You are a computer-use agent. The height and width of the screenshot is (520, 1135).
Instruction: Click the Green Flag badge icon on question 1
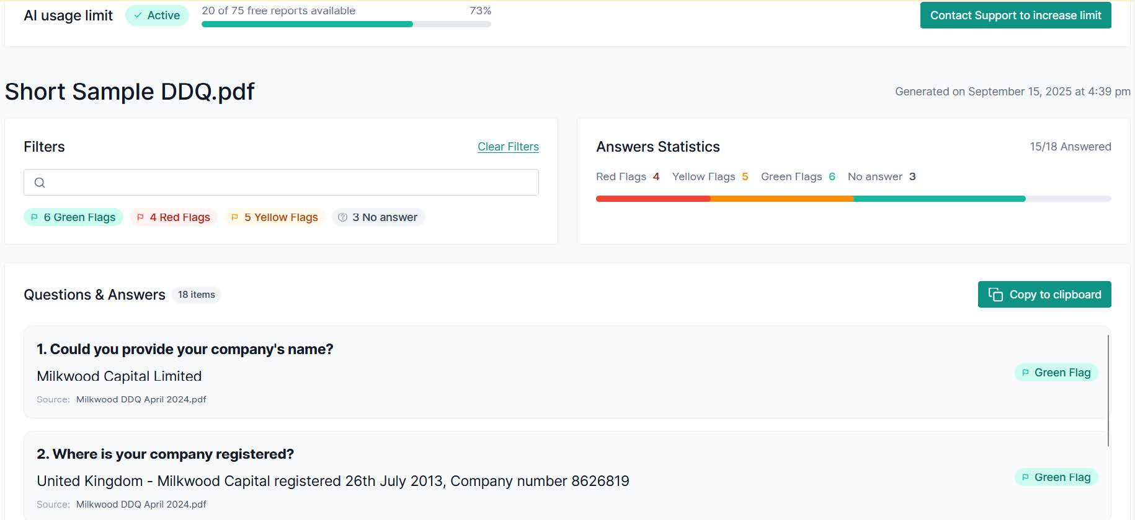click(x=1026, y=373)
